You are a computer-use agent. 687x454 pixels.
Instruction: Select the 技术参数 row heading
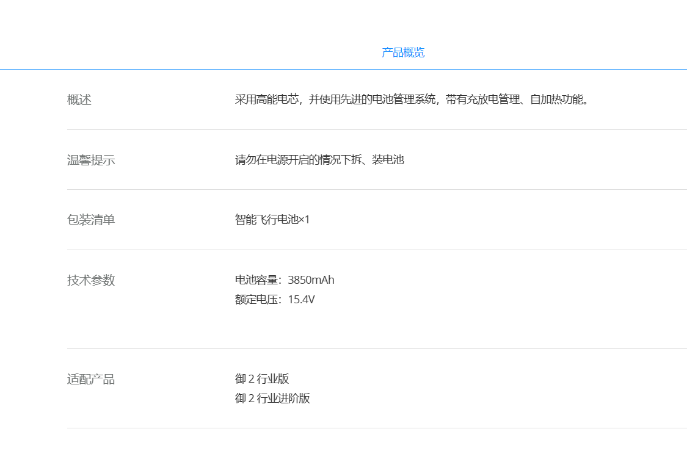pos(91,281)
